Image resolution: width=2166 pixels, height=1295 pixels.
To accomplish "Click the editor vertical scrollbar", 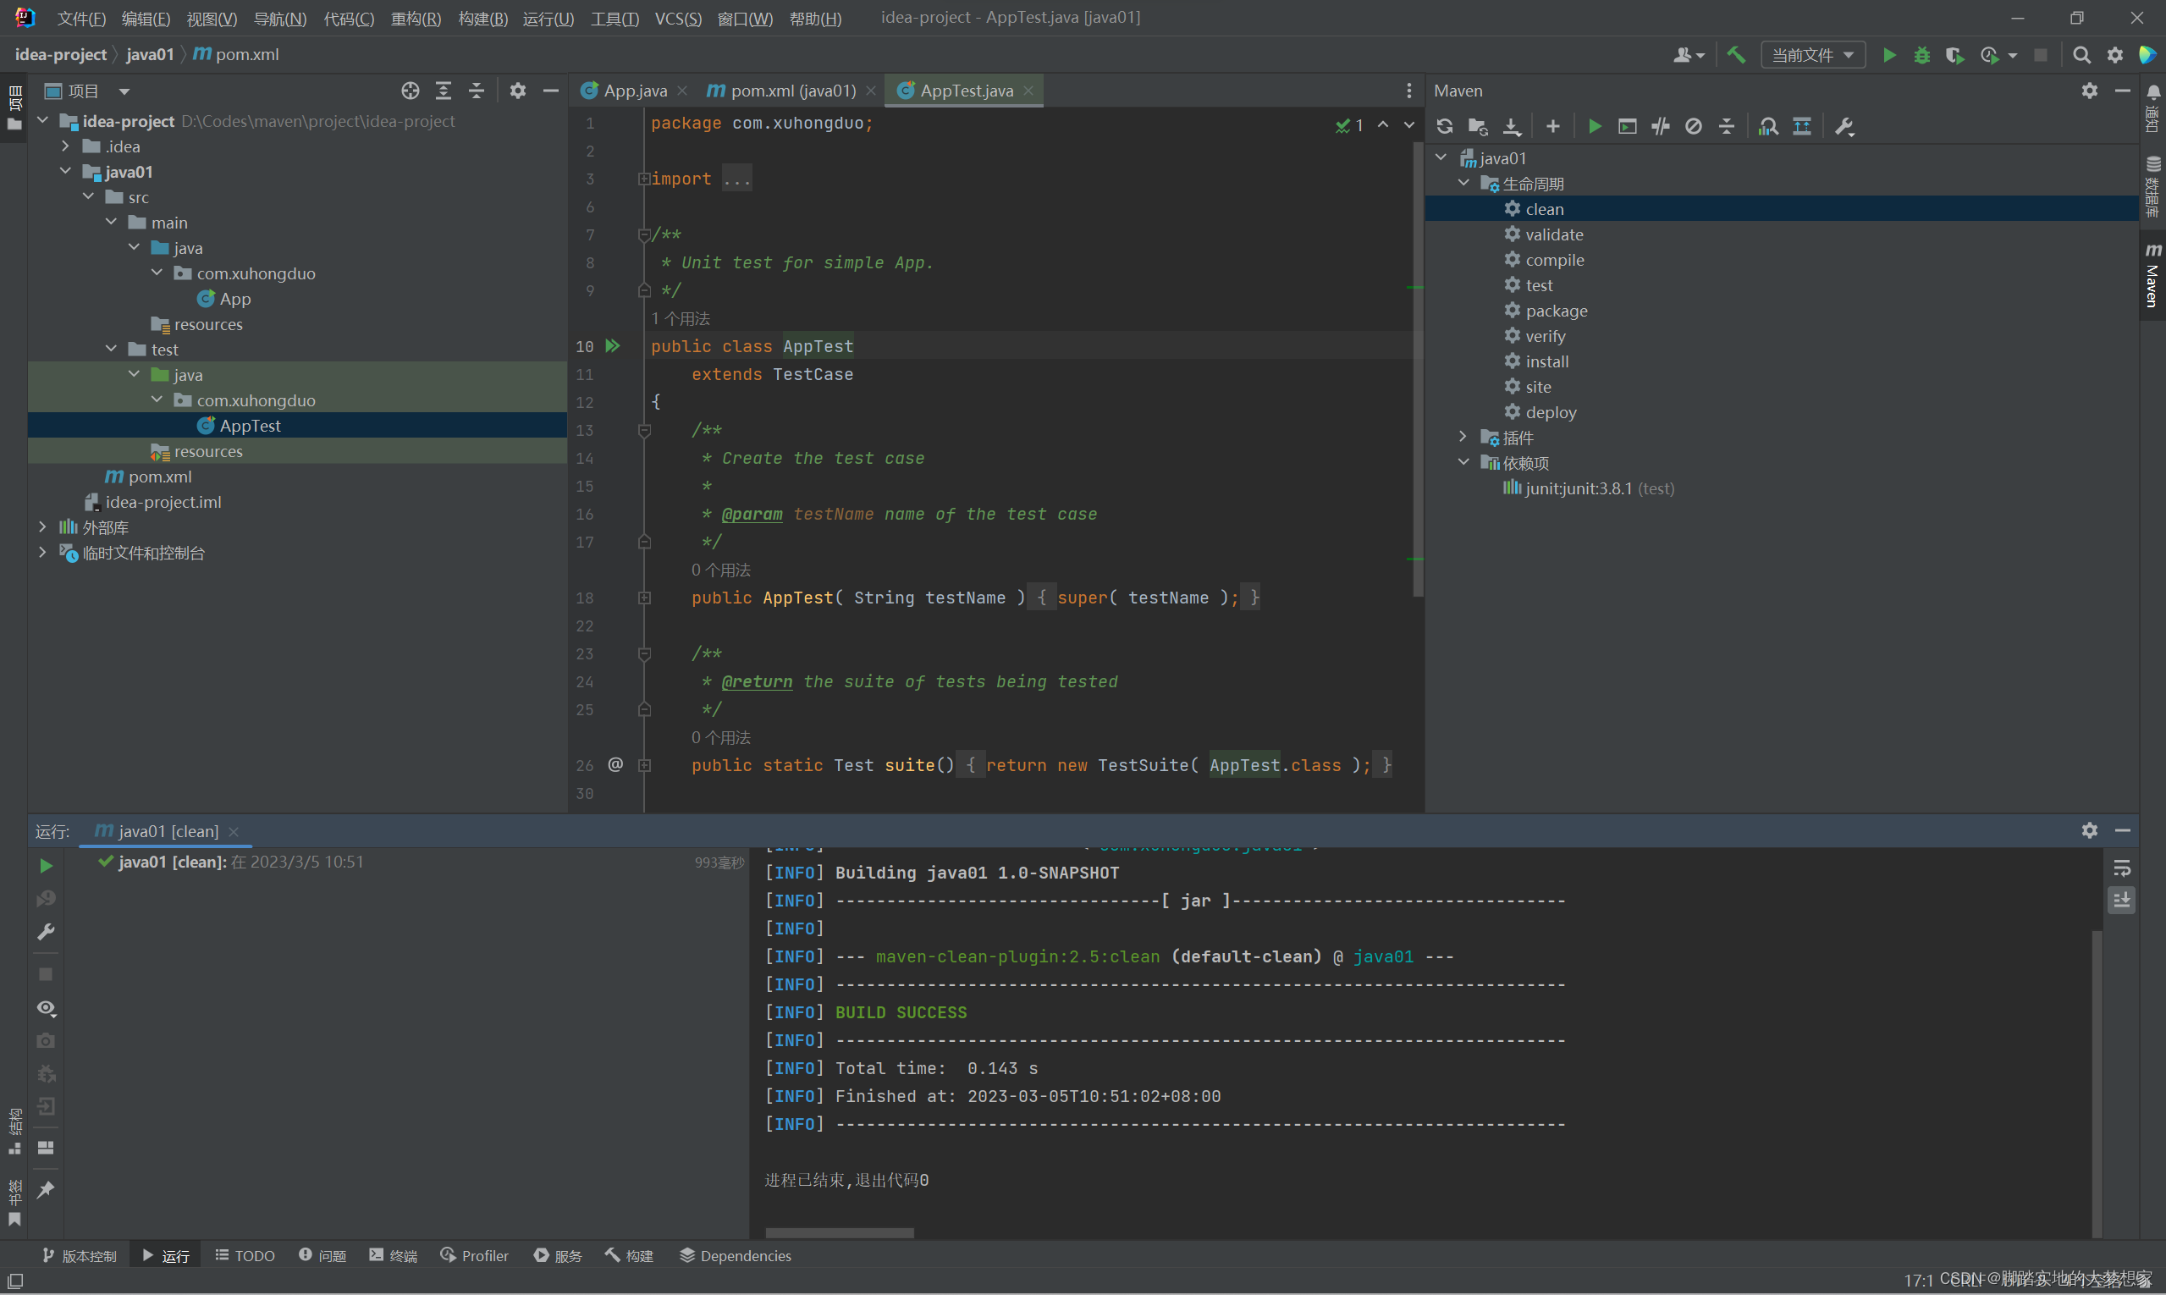I will tap(1418, 369).
